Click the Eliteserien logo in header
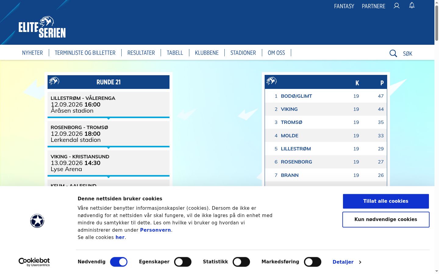This screenshot has height=274, width=439. 42,27
